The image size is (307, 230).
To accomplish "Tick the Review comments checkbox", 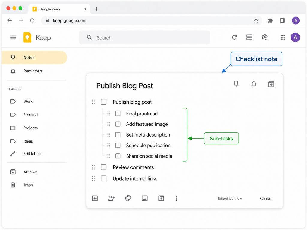I will (103, 167).
